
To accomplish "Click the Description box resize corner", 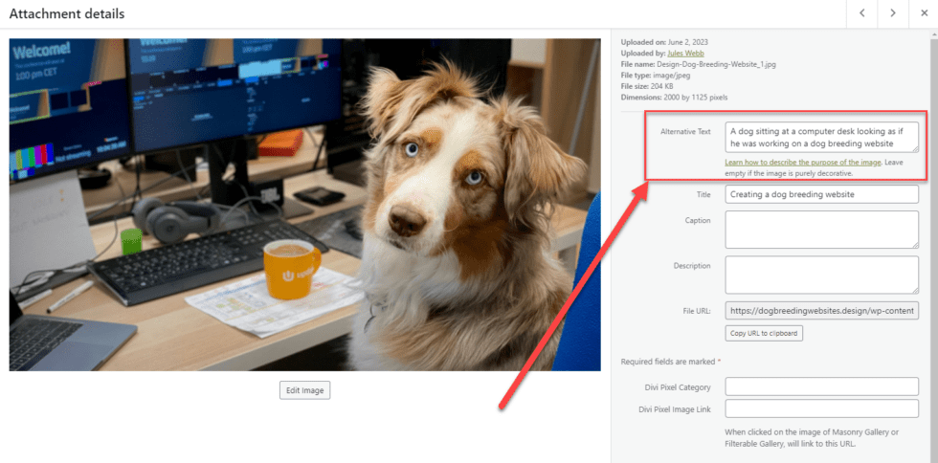I will point(914,289).
